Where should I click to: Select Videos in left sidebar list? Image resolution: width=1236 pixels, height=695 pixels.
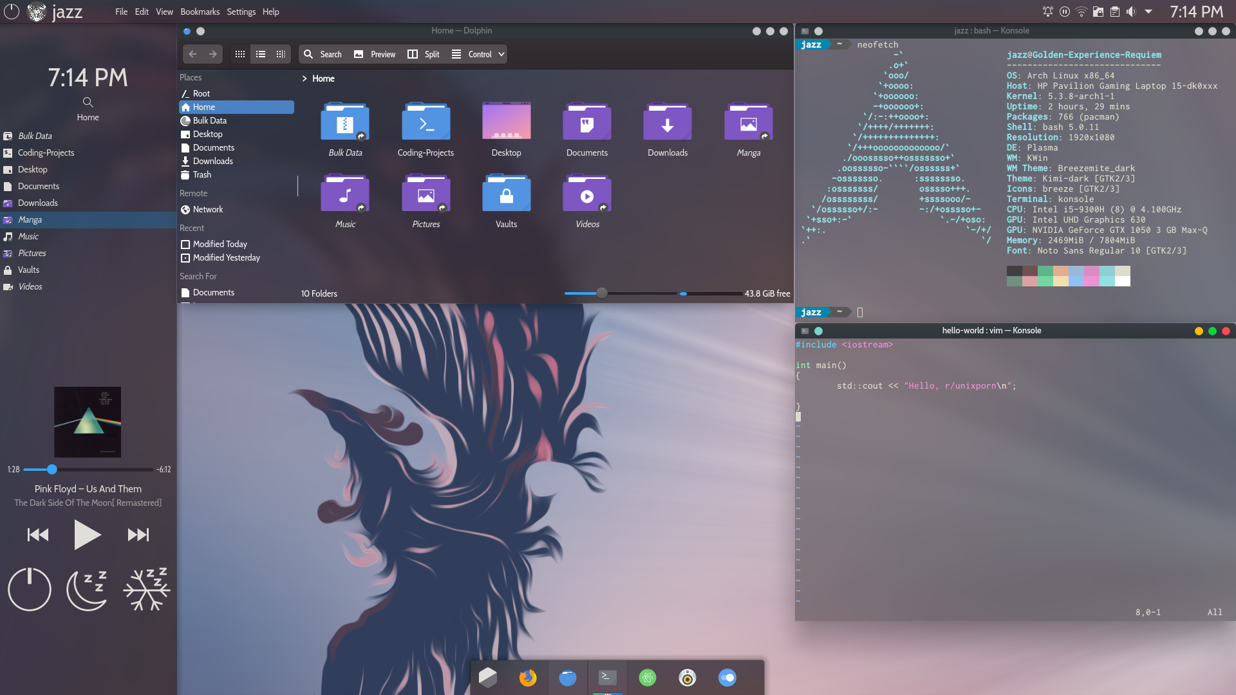tap(88, 287)
